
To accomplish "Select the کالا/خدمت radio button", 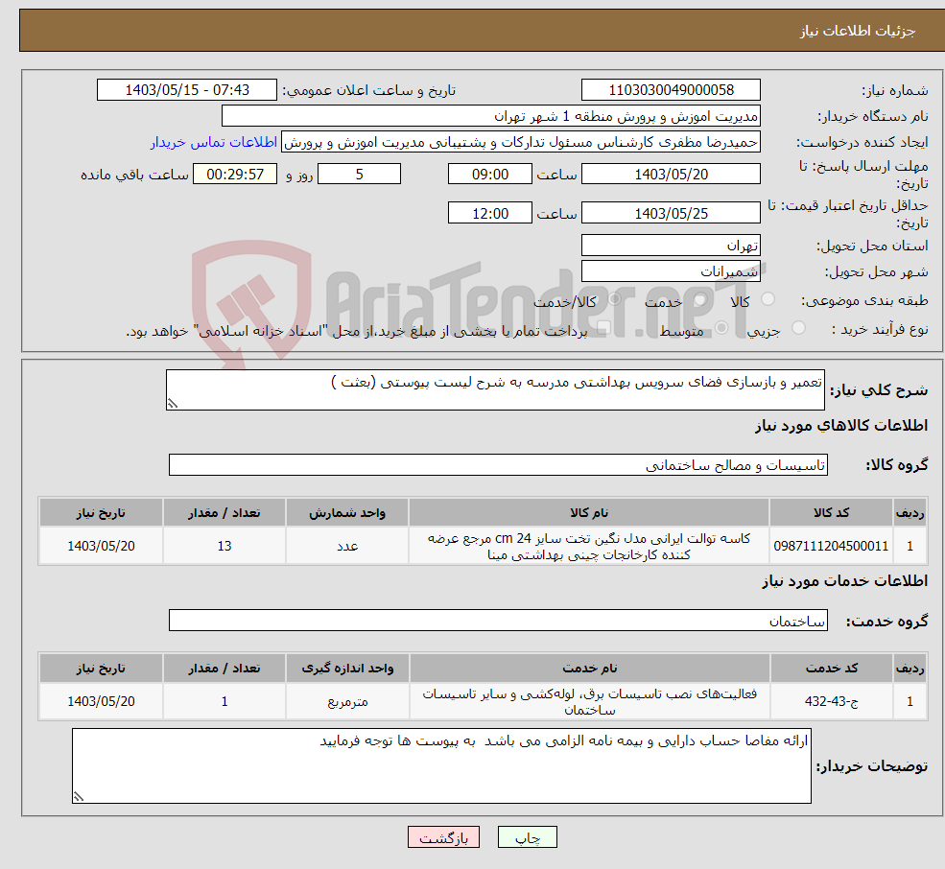I will click(614, 299).
